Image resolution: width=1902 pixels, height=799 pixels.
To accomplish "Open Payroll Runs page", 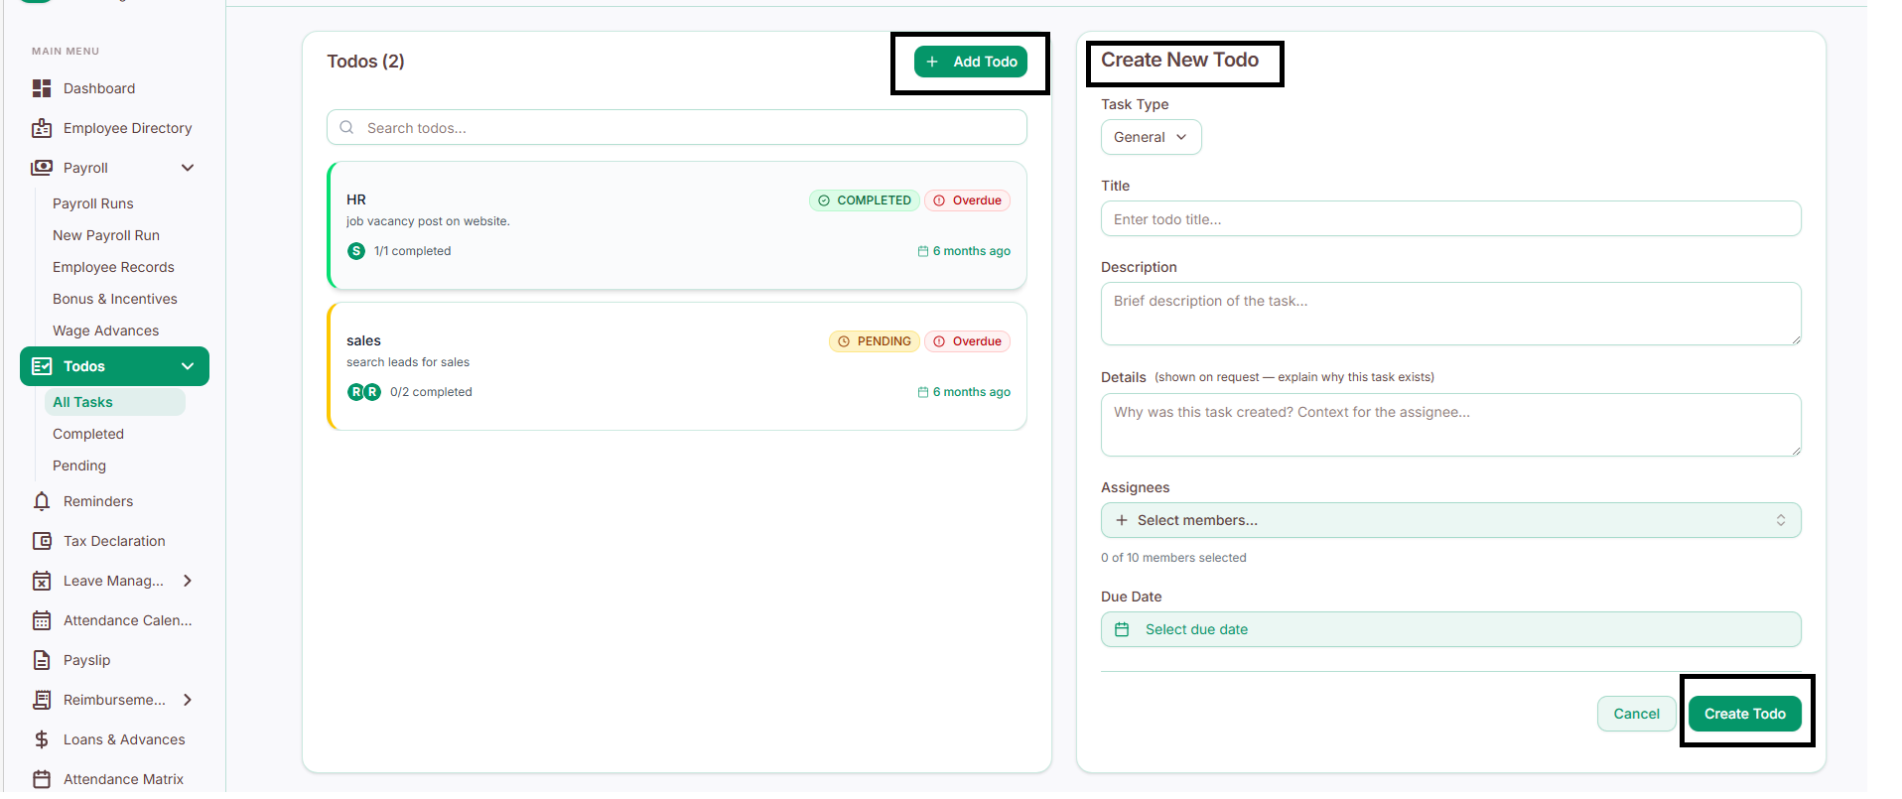I will (93, 203).
